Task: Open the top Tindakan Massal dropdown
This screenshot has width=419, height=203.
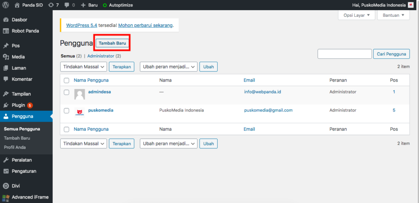Action: coord(83,67)
